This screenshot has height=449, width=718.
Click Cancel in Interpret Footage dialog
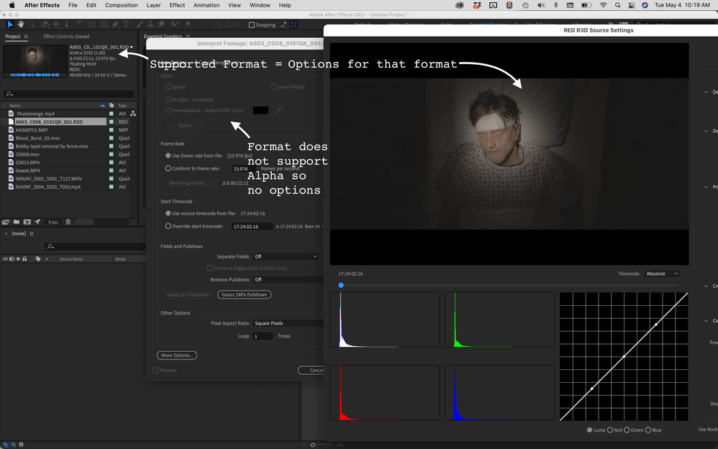(x=312, y=370)
